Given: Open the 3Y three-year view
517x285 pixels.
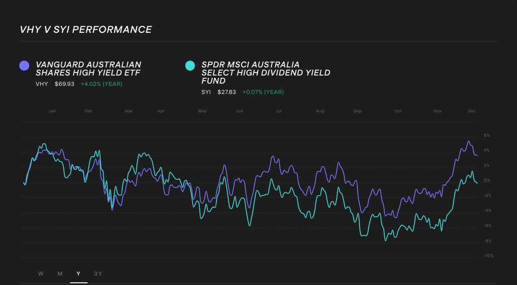Looking at the screenshot, I should (98, 273).
